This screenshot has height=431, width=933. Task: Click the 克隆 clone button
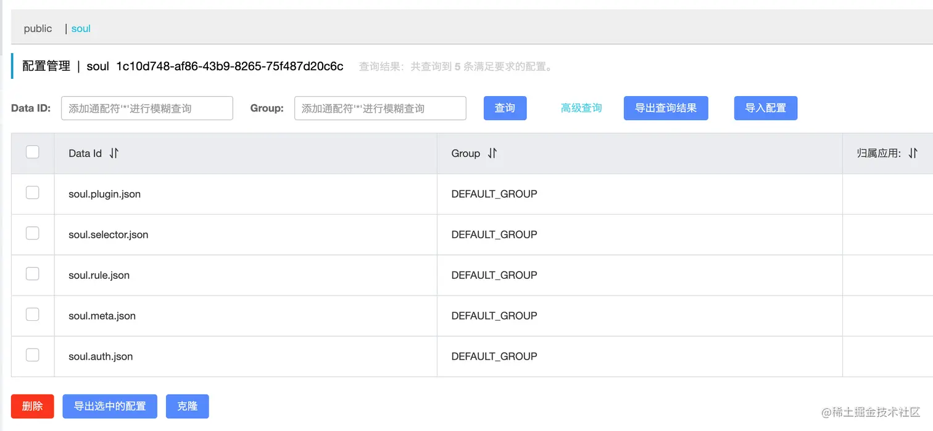click(x=188, y=406)
